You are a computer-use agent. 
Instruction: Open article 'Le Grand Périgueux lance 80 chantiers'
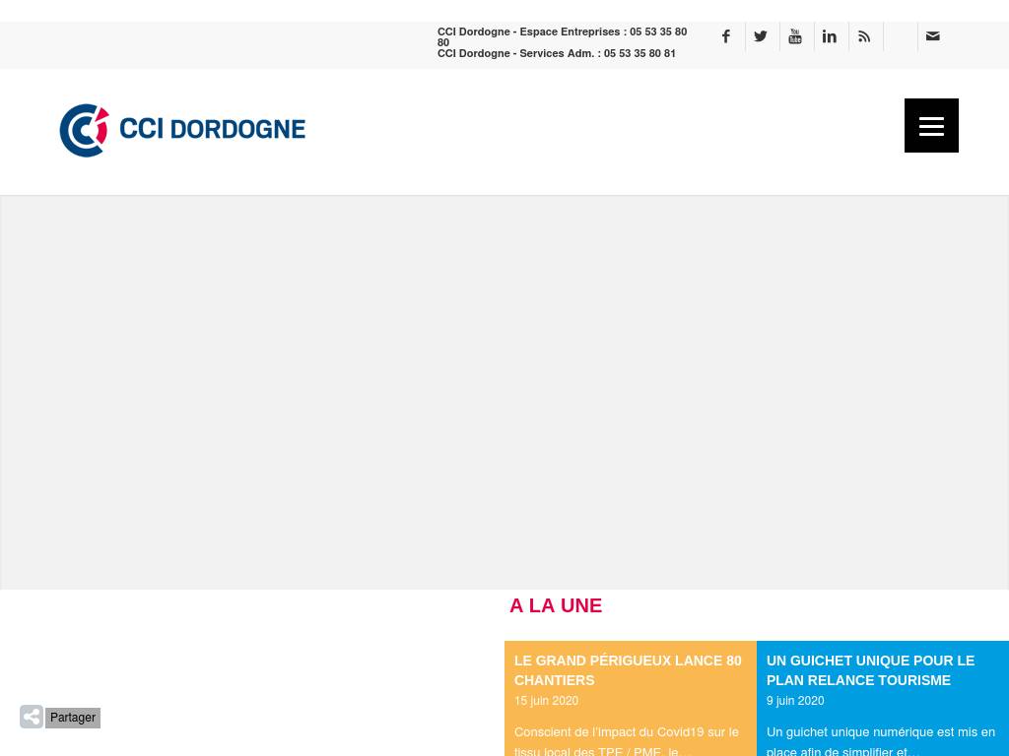pos(628,670)
